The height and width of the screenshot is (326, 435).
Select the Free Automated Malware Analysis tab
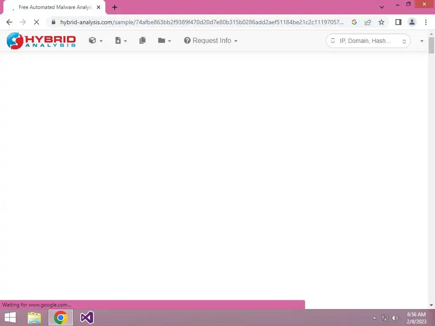point(54,7)
